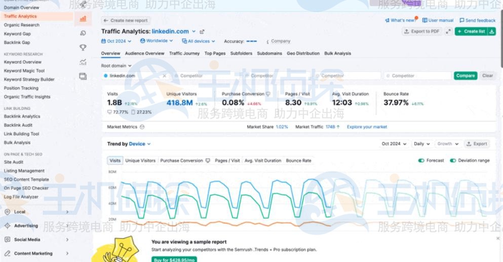Click the download icon on Create list
The width and height of the screenshot is (503, 262).
tap(492, 31)
